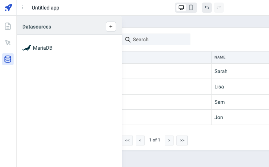Click the redo arrow button
269x167 pixels.
219,8
